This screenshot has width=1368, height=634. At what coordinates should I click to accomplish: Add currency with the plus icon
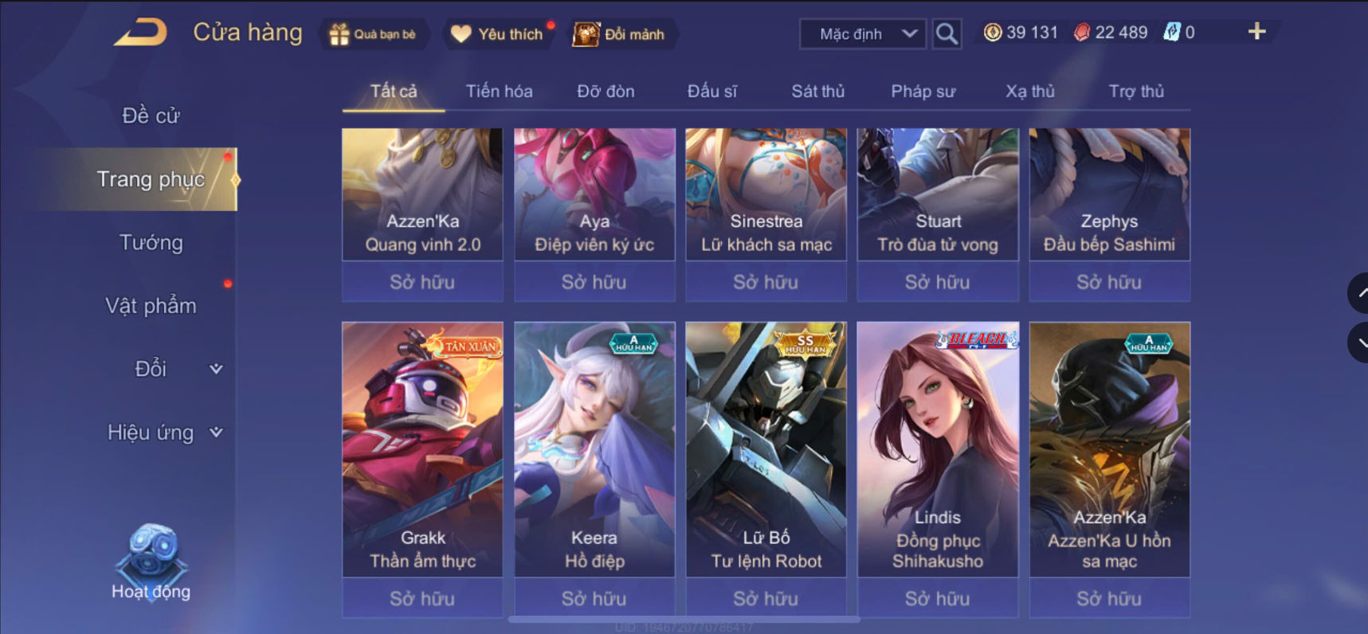tap(1256, 31)
